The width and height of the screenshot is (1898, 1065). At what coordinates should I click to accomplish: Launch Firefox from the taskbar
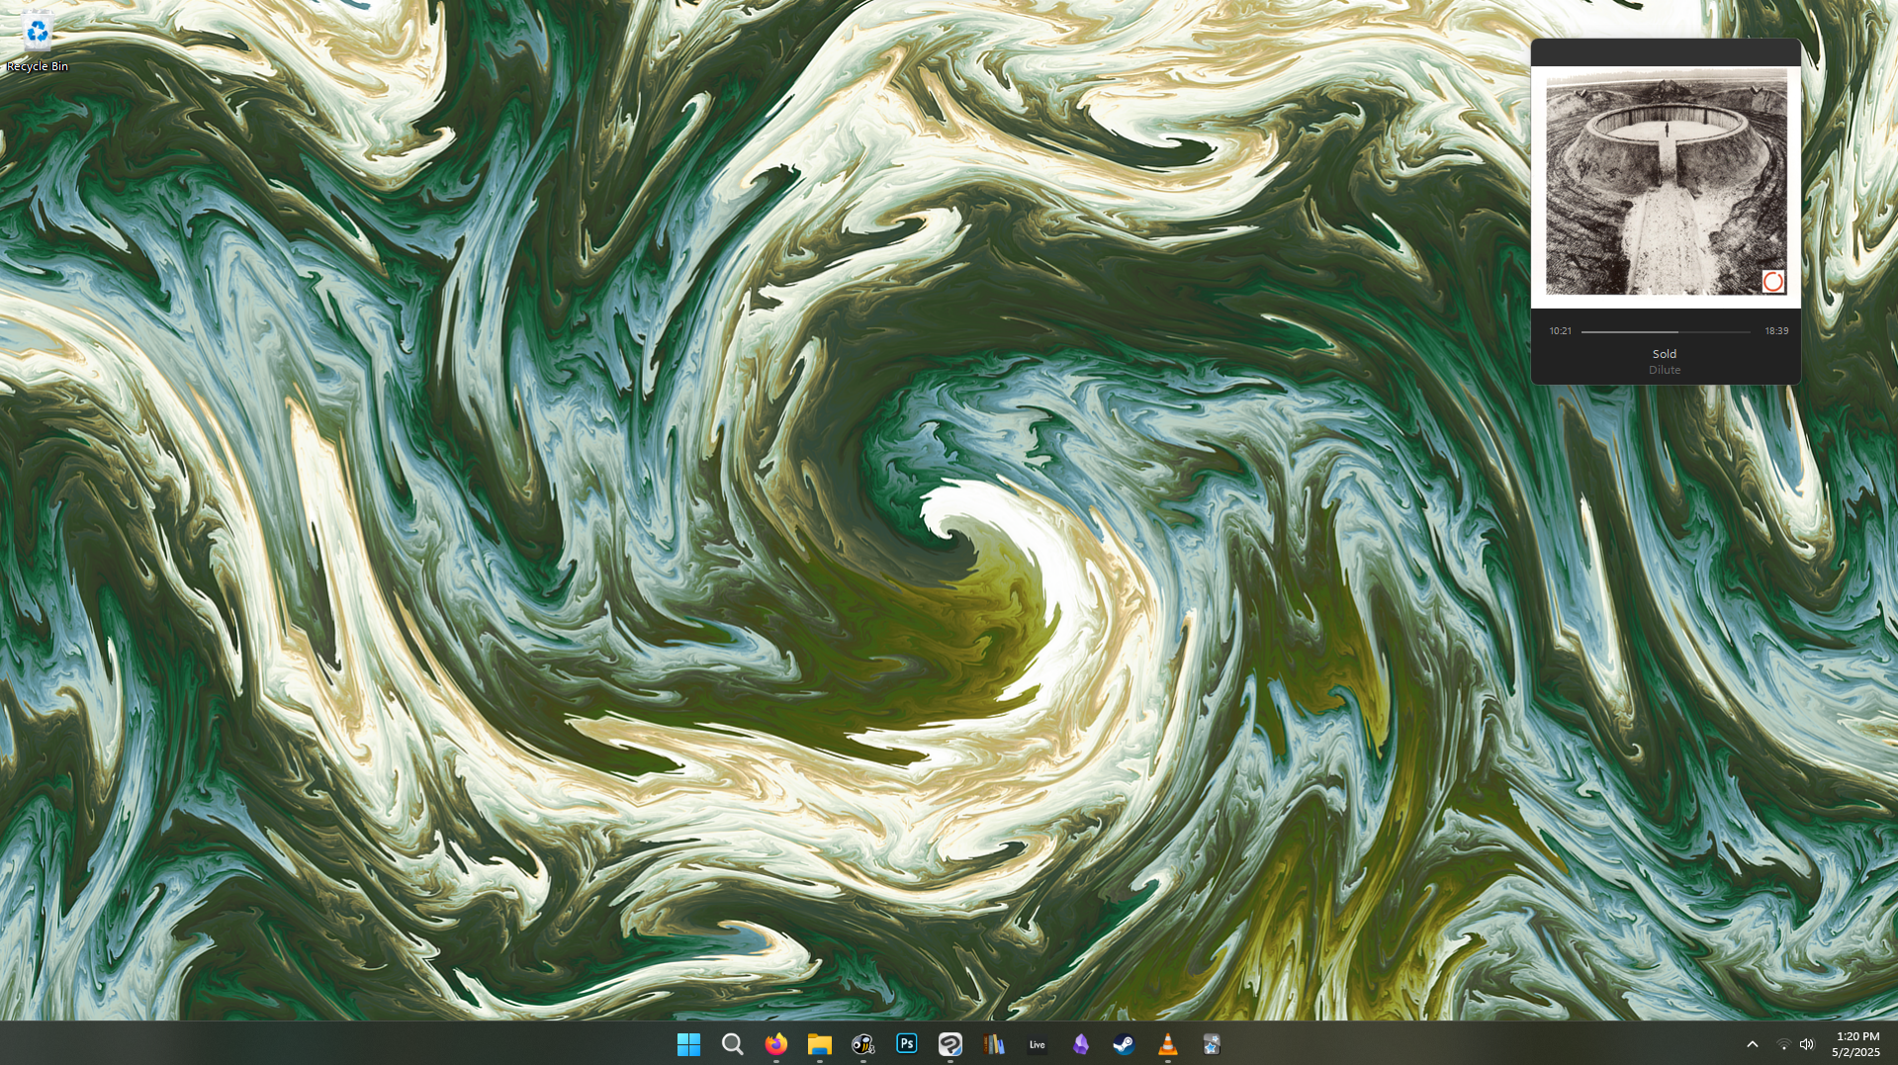(x=775, y=1044)
